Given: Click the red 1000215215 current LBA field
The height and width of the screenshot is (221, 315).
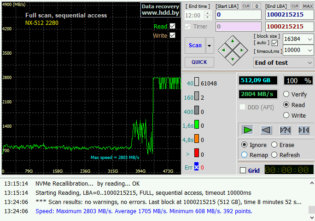Looking at the screenshot, I should 289,27.
